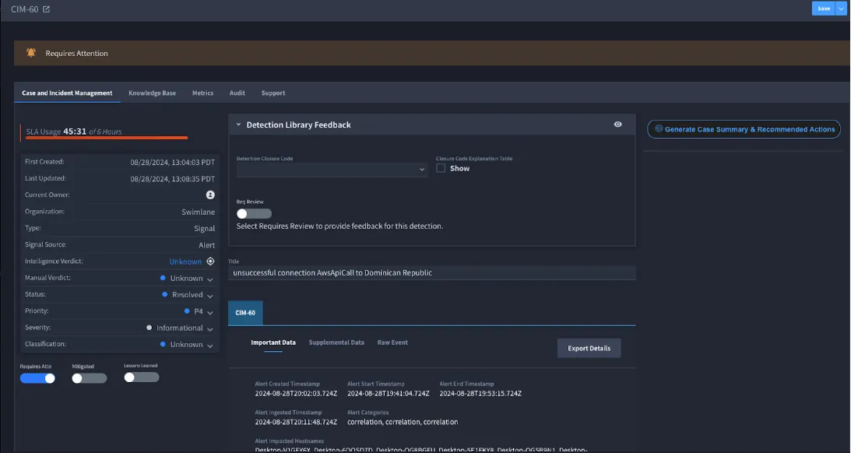Switch on the Lessons Learned toggle
Image resolution: width=851 pixels, height=453 pixels.
tap(142, 377)
